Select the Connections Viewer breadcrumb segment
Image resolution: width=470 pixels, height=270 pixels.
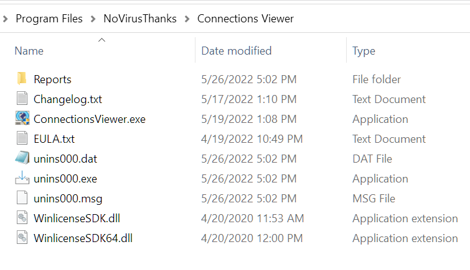[245, 19]
